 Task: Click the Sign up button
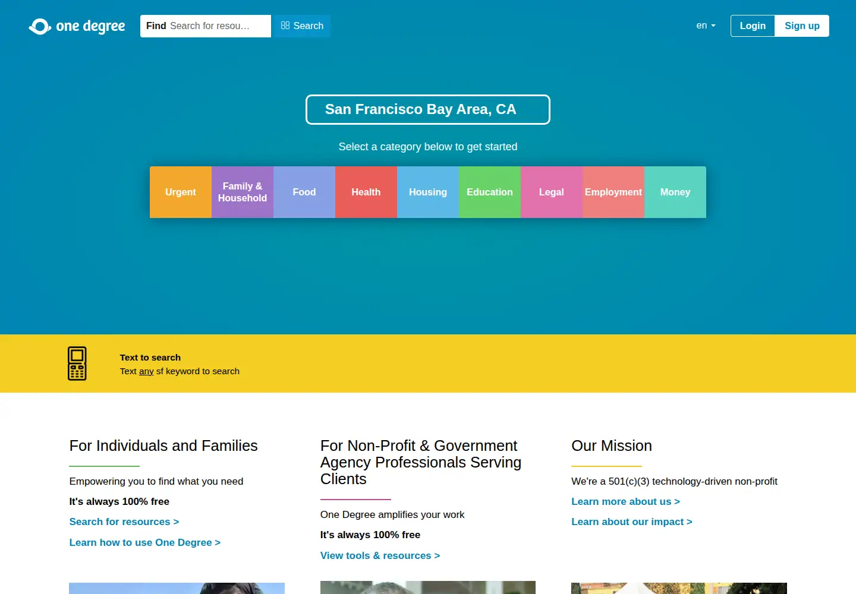pyautogui.click(x=802, y=26)
